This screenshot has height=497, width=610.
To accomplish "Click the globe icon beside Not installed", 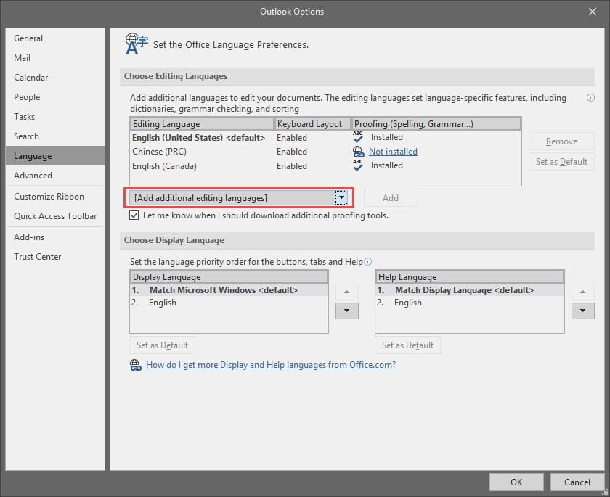I will click(358, 152).
